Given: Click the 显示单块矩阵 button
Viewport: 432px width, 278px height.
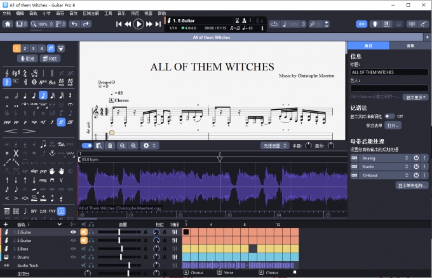Looking at the screenshot, I should [x=412, y=186].
